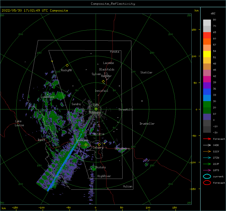
Task: Click the Lacombe label
Action: tap(108, 63)
